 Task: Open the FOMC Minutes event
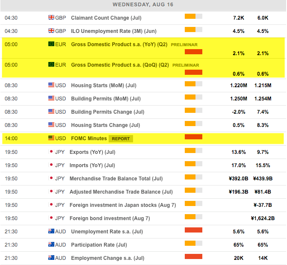coord(89,138)
